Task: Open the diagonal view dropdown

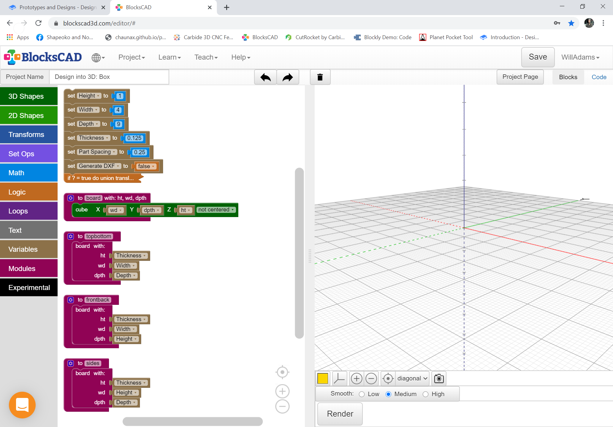Action: pyautogui.click(x=412, y=378)
